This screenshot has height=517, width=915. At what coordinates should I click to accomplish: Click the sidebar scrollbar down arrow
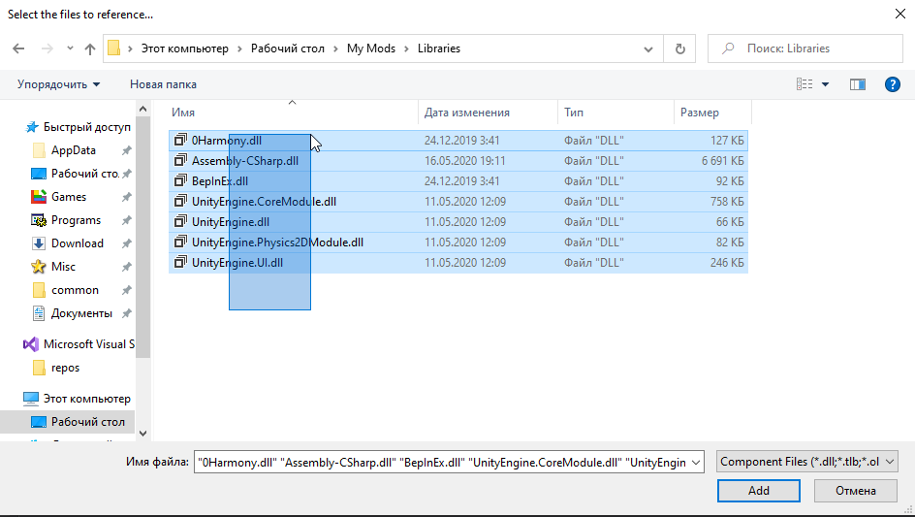click(x=143, y=434)
